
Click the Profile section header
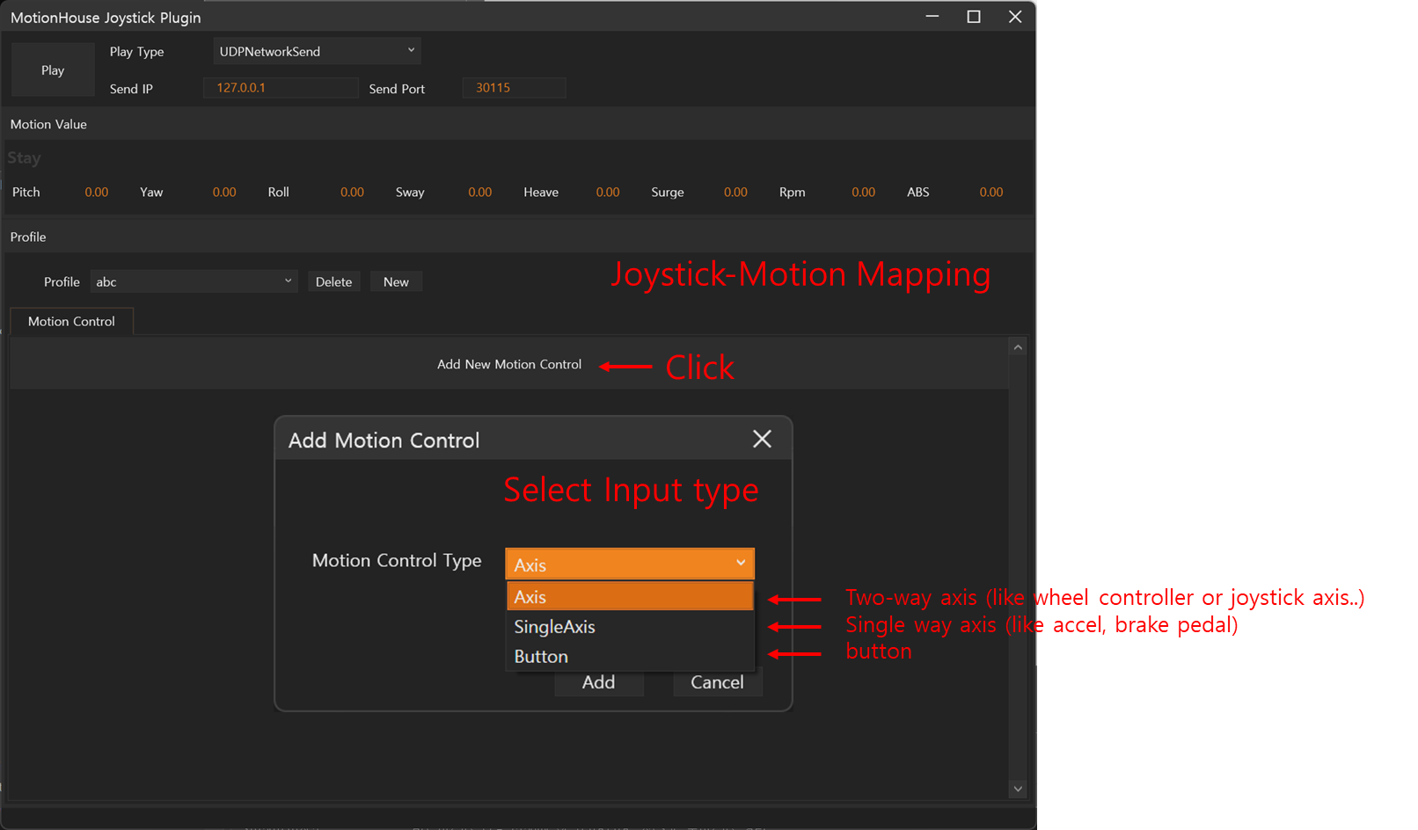(519, 237)
